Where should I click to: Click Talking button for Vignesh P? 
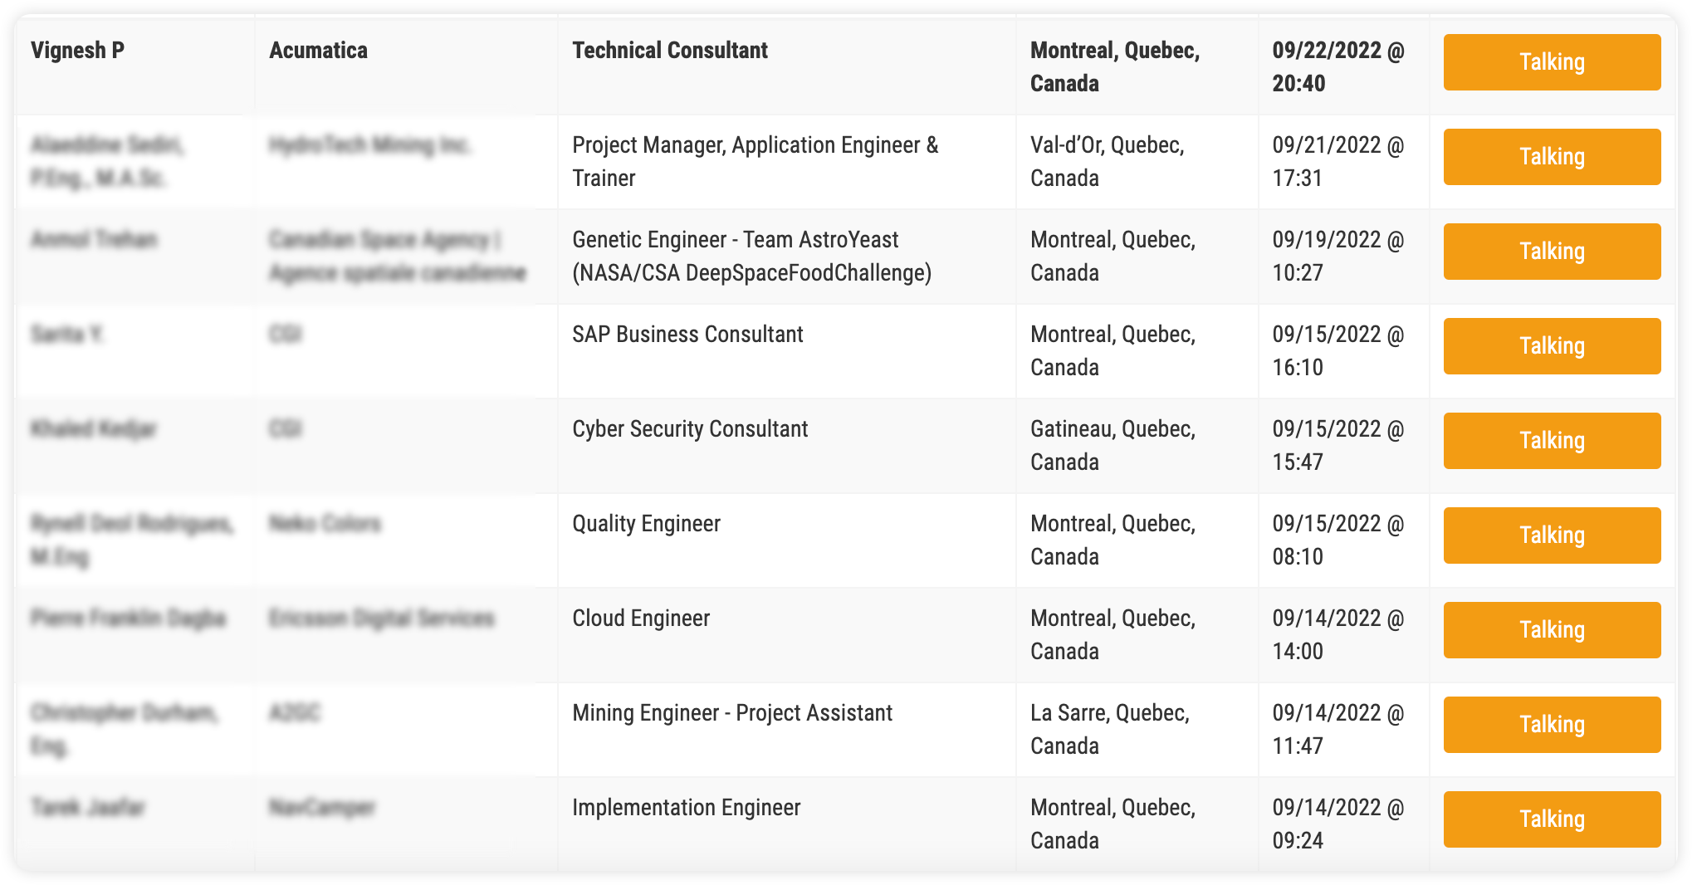(x=1551, y=62)
